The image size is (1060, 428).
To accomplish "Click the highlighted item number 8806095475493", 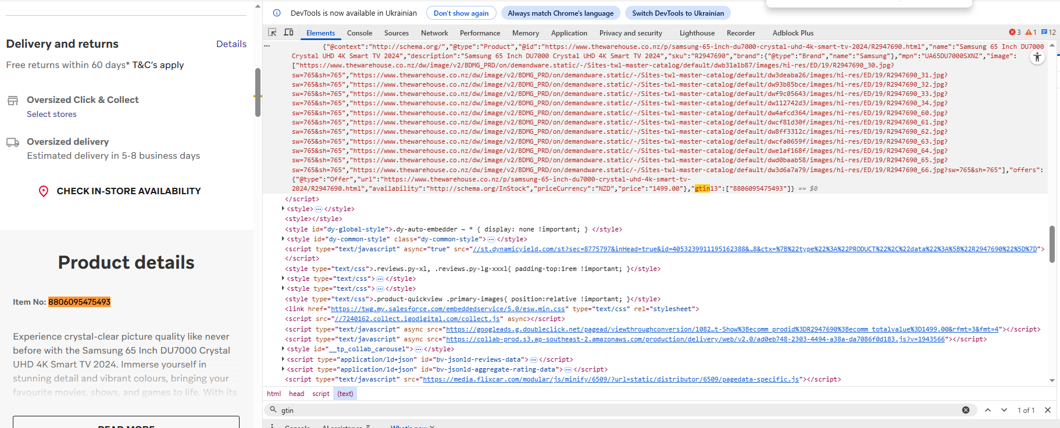I will [79, 302].
